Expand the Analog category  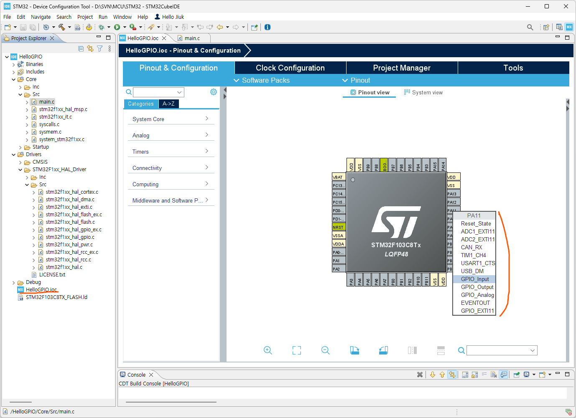coord(171,135)
